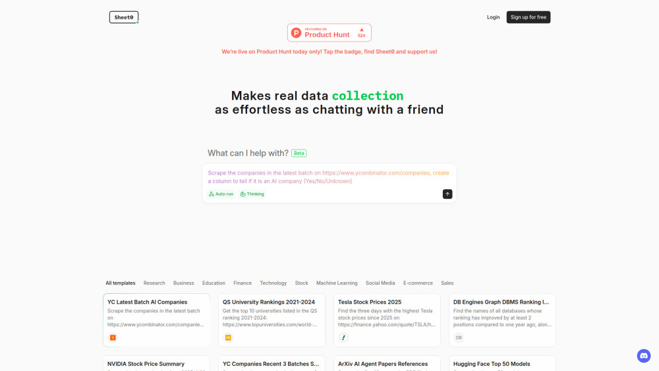Image resolution: width=659 pixels, height=371 pixels.
Task: Switch to the Machine Learning tab
Action: [x=337, y=283]
